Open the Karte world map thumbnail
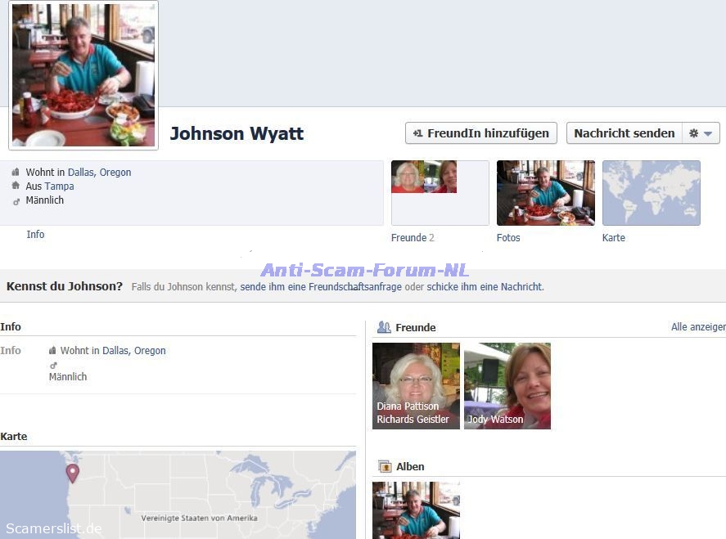Screen dimensions: 726x539 [651, 193]
